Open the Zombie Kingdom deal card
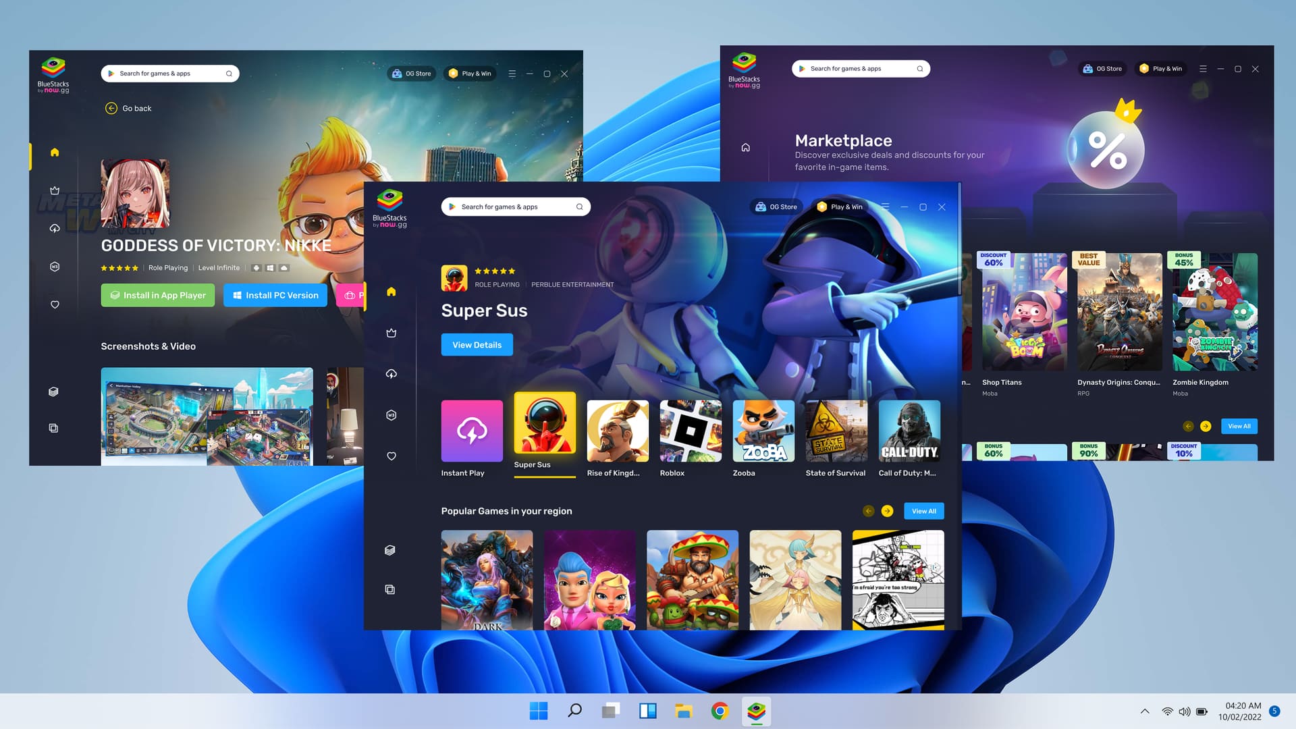 [x=1215, y=325]
